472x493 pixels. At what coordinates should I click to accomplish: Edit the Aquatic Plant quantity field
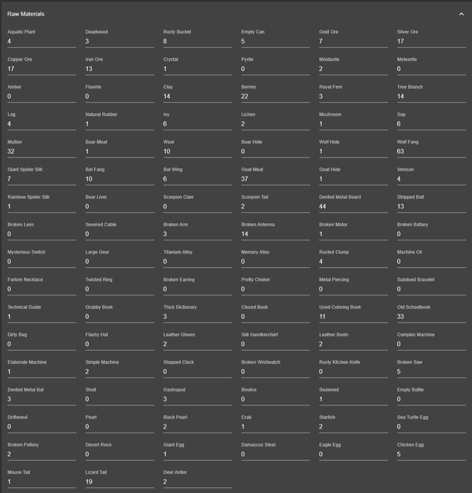pyautogui.click(x=41, y=41)
